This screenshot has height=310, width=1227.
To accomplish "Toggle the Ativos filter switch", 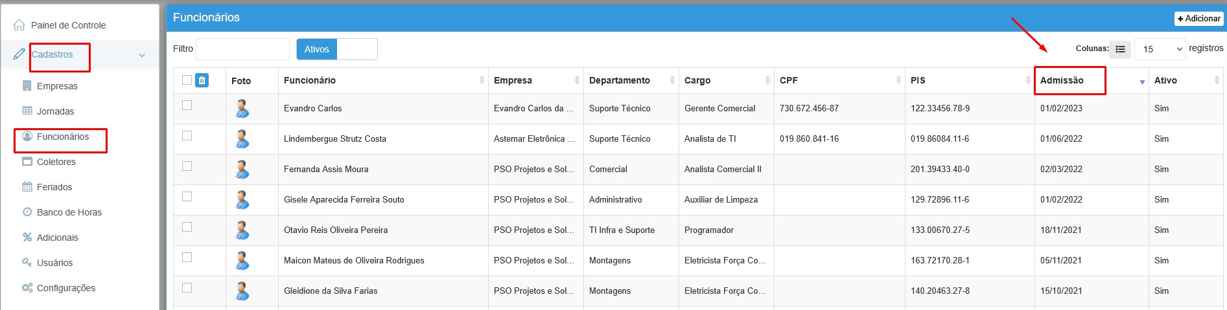I will click(336, 49).
